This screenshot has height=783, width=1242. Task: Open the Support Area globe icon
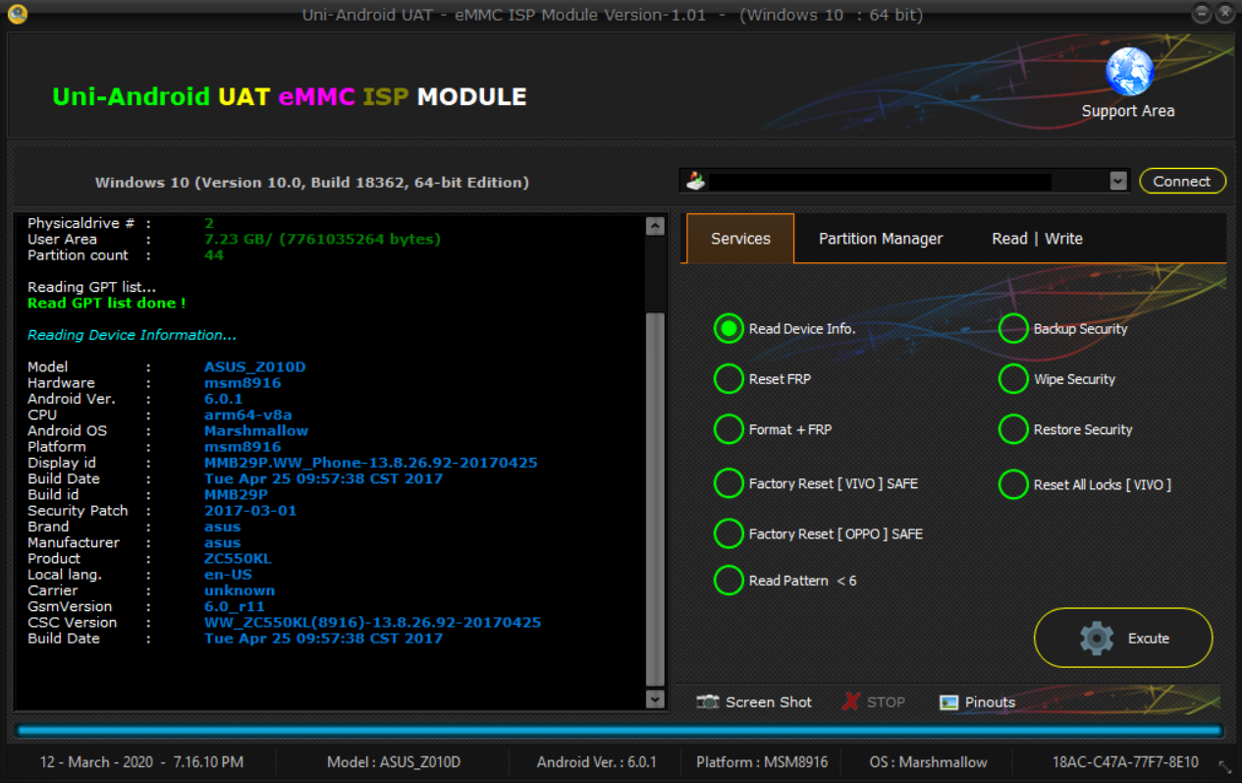1129,72
